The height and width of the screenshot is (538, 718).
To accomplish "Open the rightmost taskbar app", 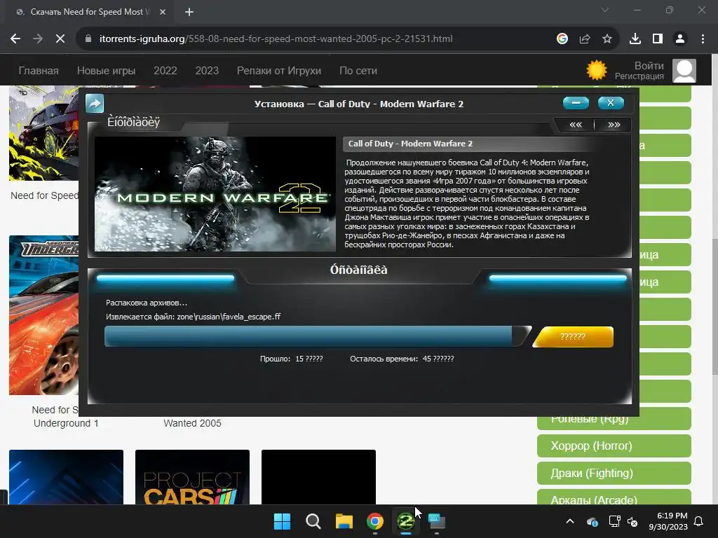I will pyautogui.click(x=437, y=521).
